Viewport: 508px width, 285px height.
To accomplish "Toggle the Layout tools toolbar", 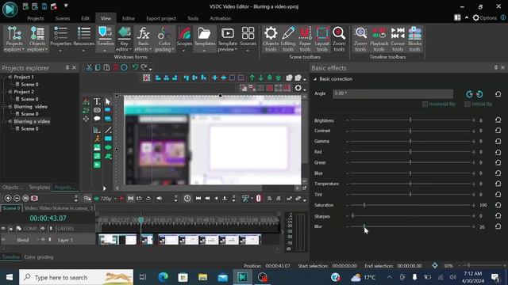I will [x=321, y=39].
